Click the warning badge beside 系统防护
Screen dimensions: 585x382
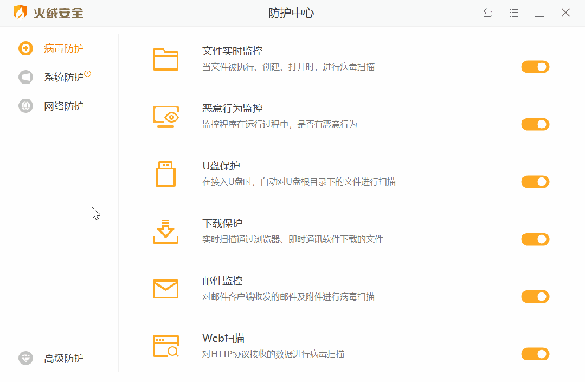click(88, 74)
